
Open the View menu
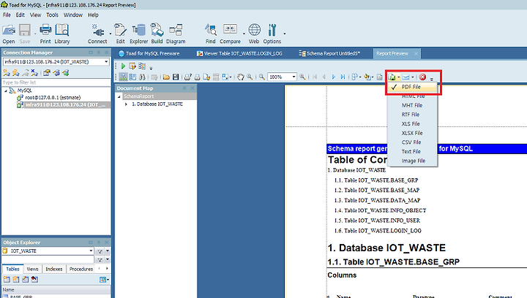(35, 15)
